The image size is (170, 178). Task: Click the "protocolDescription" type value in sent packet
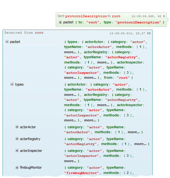click(x=138, y=22)
